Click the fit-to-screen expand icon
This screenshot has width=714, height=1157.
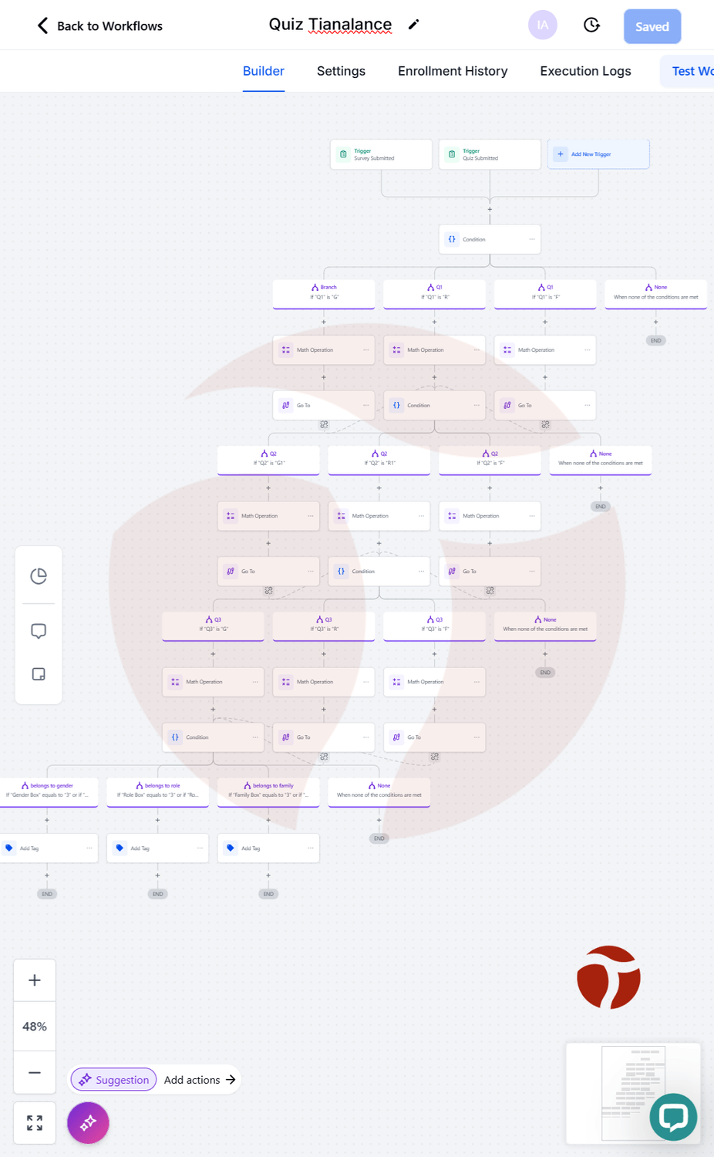coord(35,1123)
